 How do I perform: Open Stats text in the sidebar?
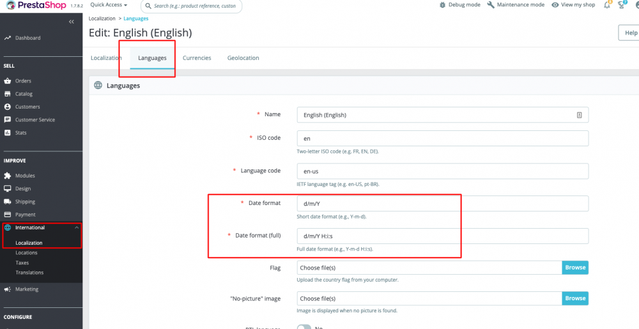click(x=21, y=133)
